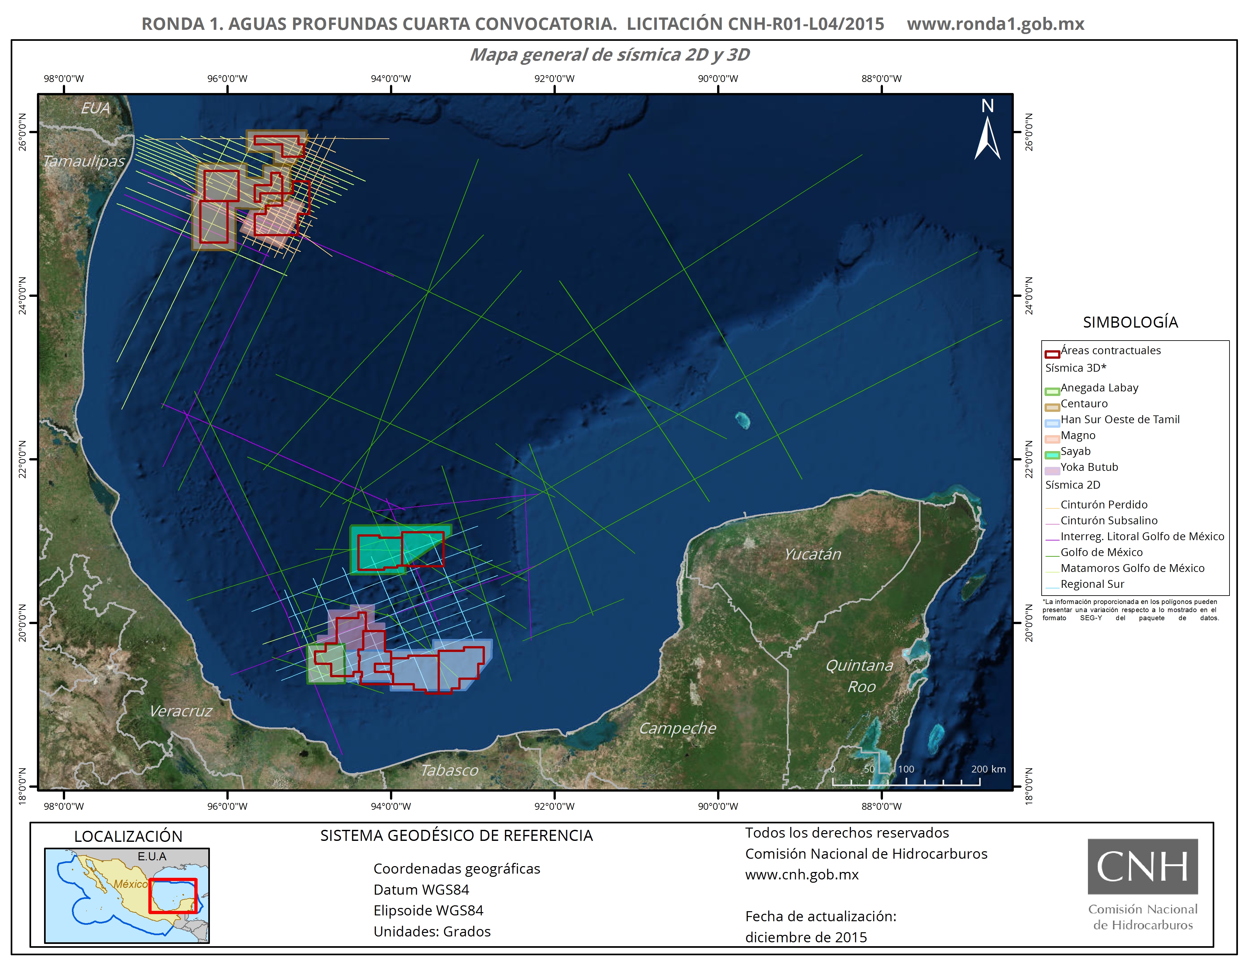Click Interreg. Litoral Golfo de México entry
The image size is (1247, 964).
click(1135, 537)
